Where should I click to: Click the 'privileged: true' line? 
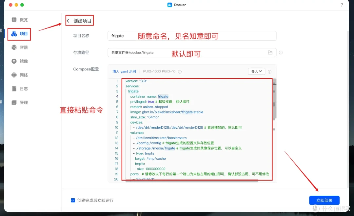point(160,102)
